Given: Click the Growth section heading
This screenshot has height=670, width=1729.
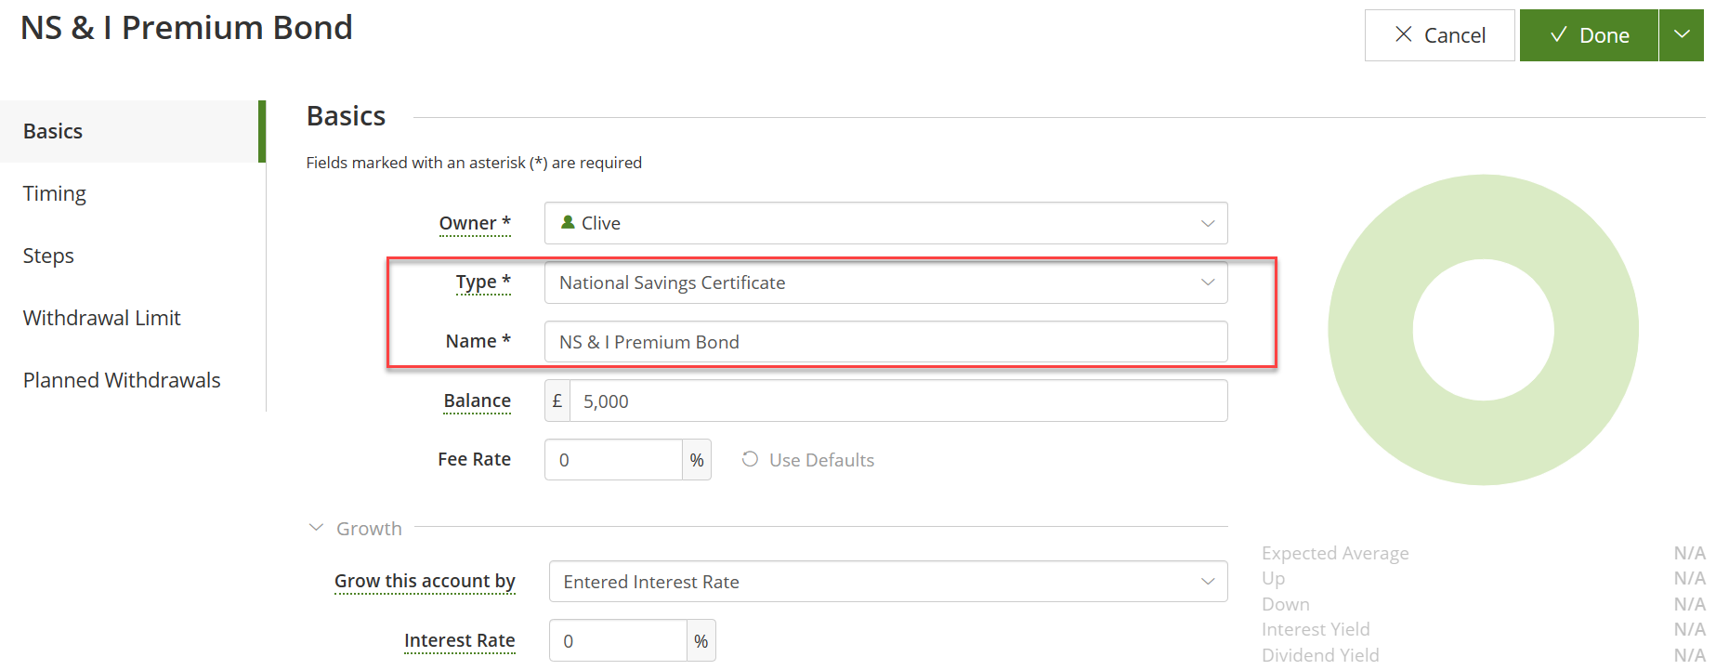Looking at the screenshot, I should (369, 528).
